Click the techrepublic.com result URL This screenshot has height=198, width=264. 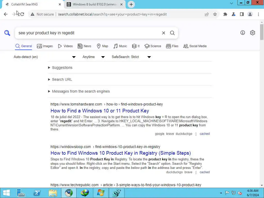click(126, 185)
